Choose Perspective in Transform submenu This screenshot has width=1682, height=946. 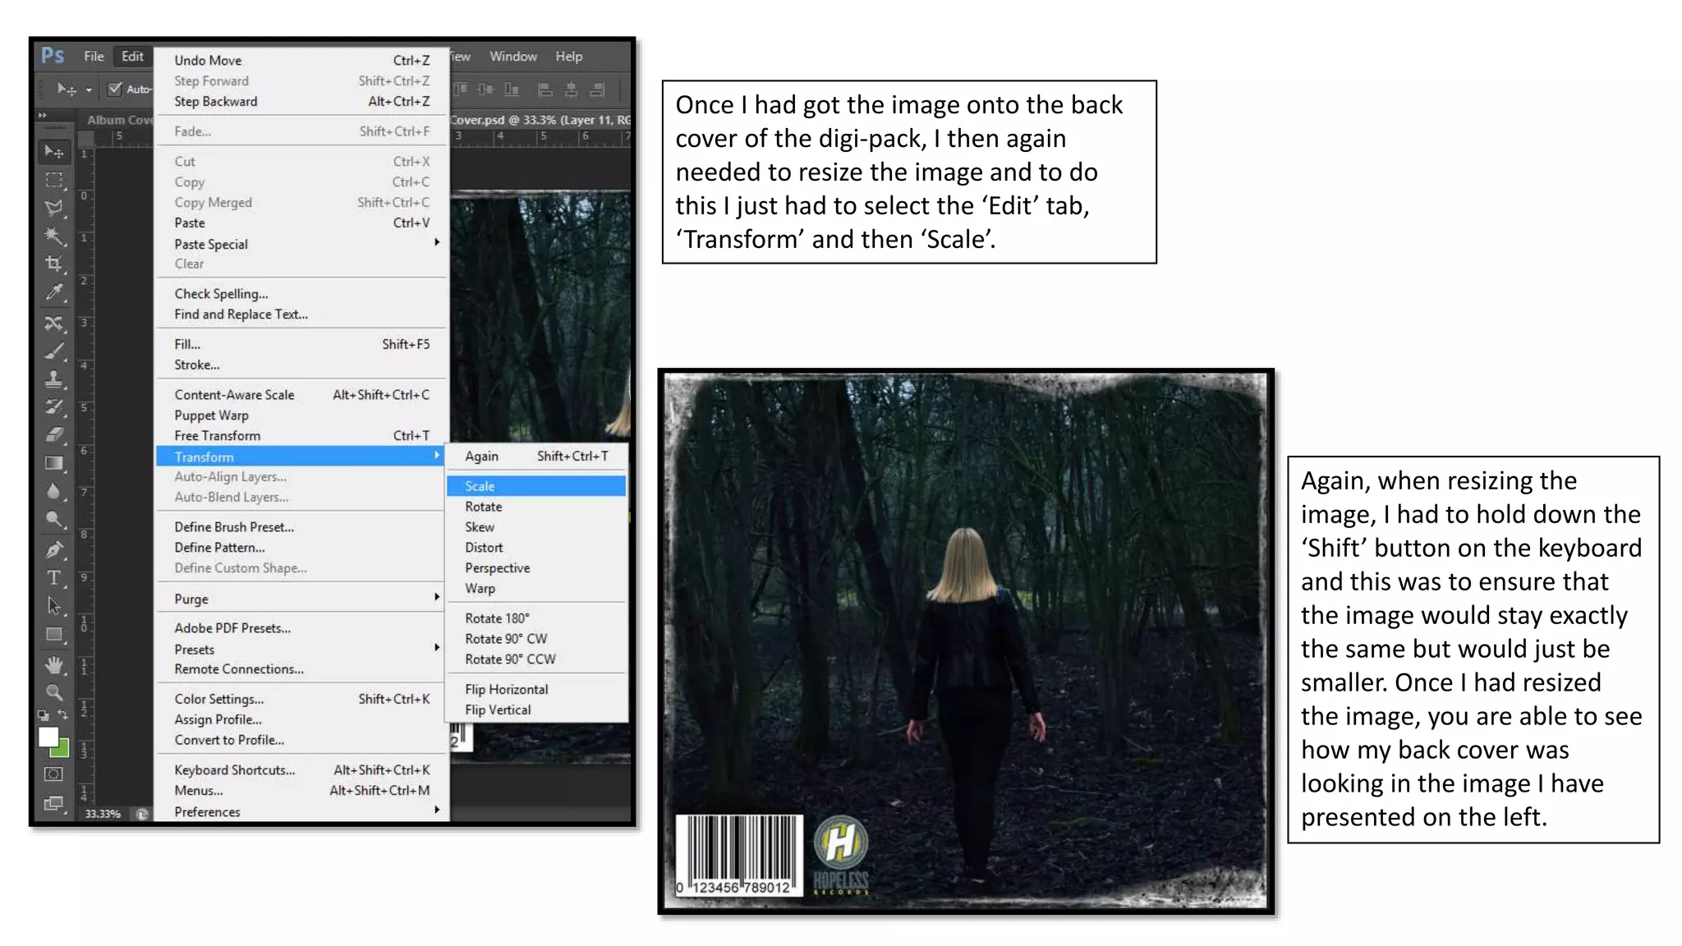pyautogui.click(x=536, y=568)
